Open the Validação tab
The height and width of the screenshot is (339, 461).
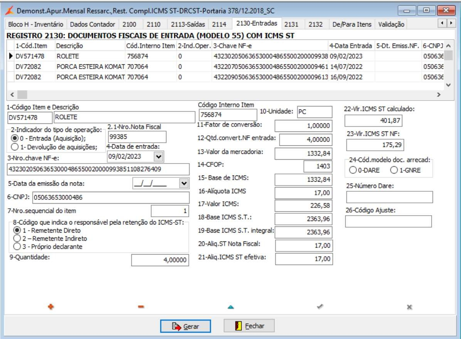(x=391, y=24)
